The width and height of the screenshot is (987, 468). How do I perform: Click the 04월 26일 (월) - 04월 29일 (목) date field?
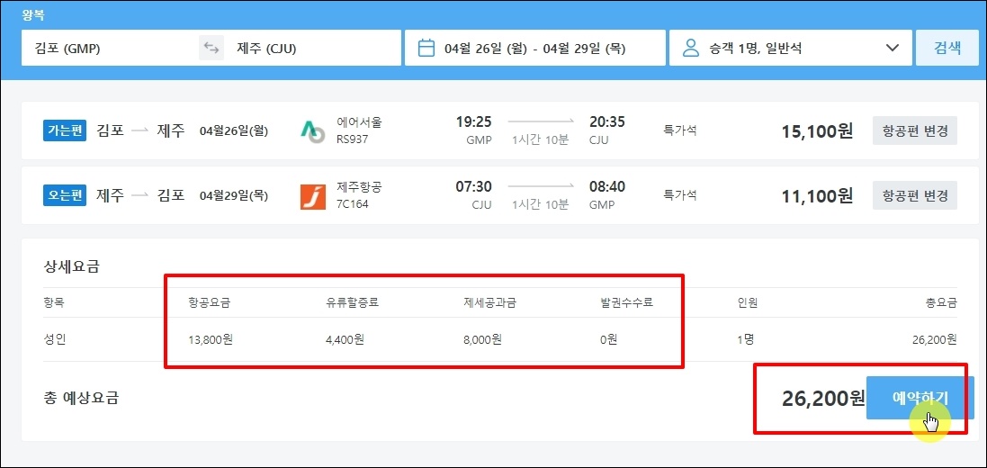(535, 48)
